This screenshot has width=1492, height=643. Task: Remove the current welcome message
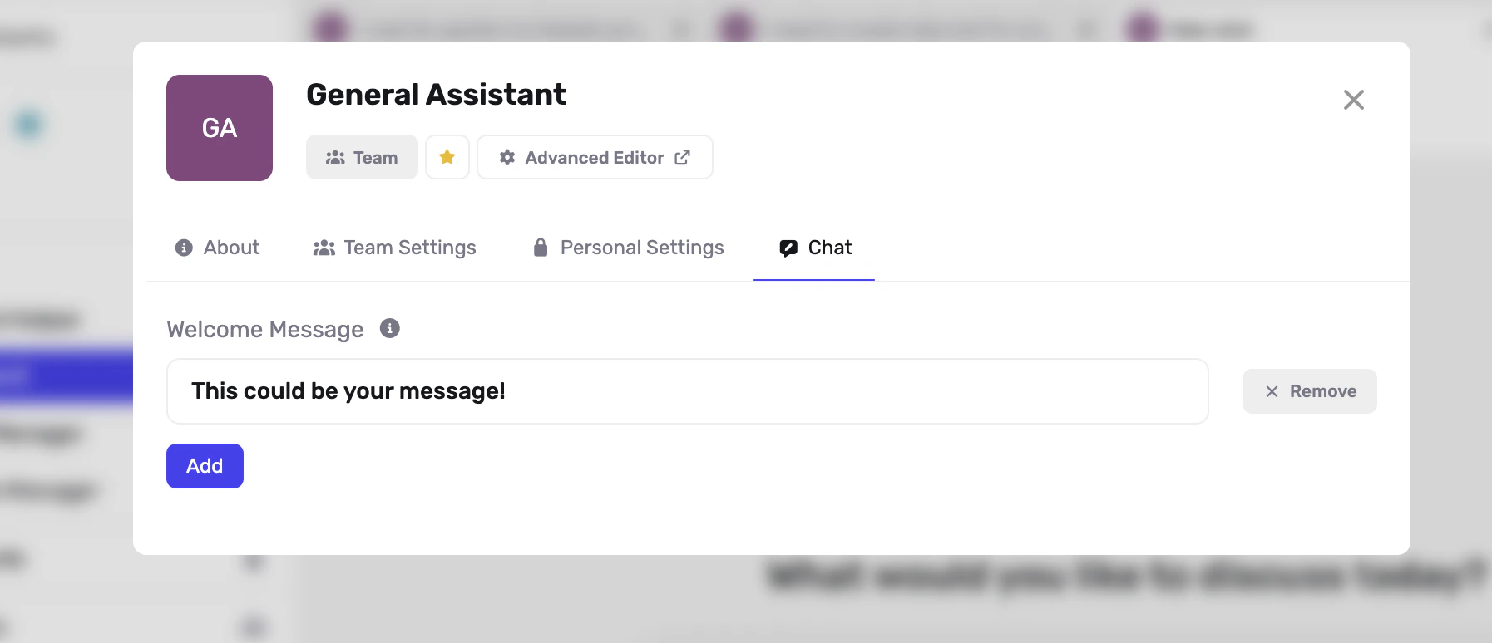click(x=1309, y=390)
